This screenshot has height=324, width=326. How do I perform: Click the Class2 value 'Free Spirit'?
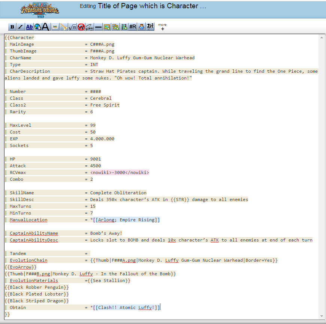pos(105,105)
